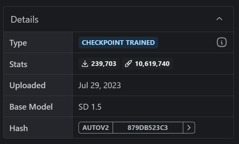The image size is (239, 144).
Task: Click the Base Model row label
Action: (x=31, y=107)
